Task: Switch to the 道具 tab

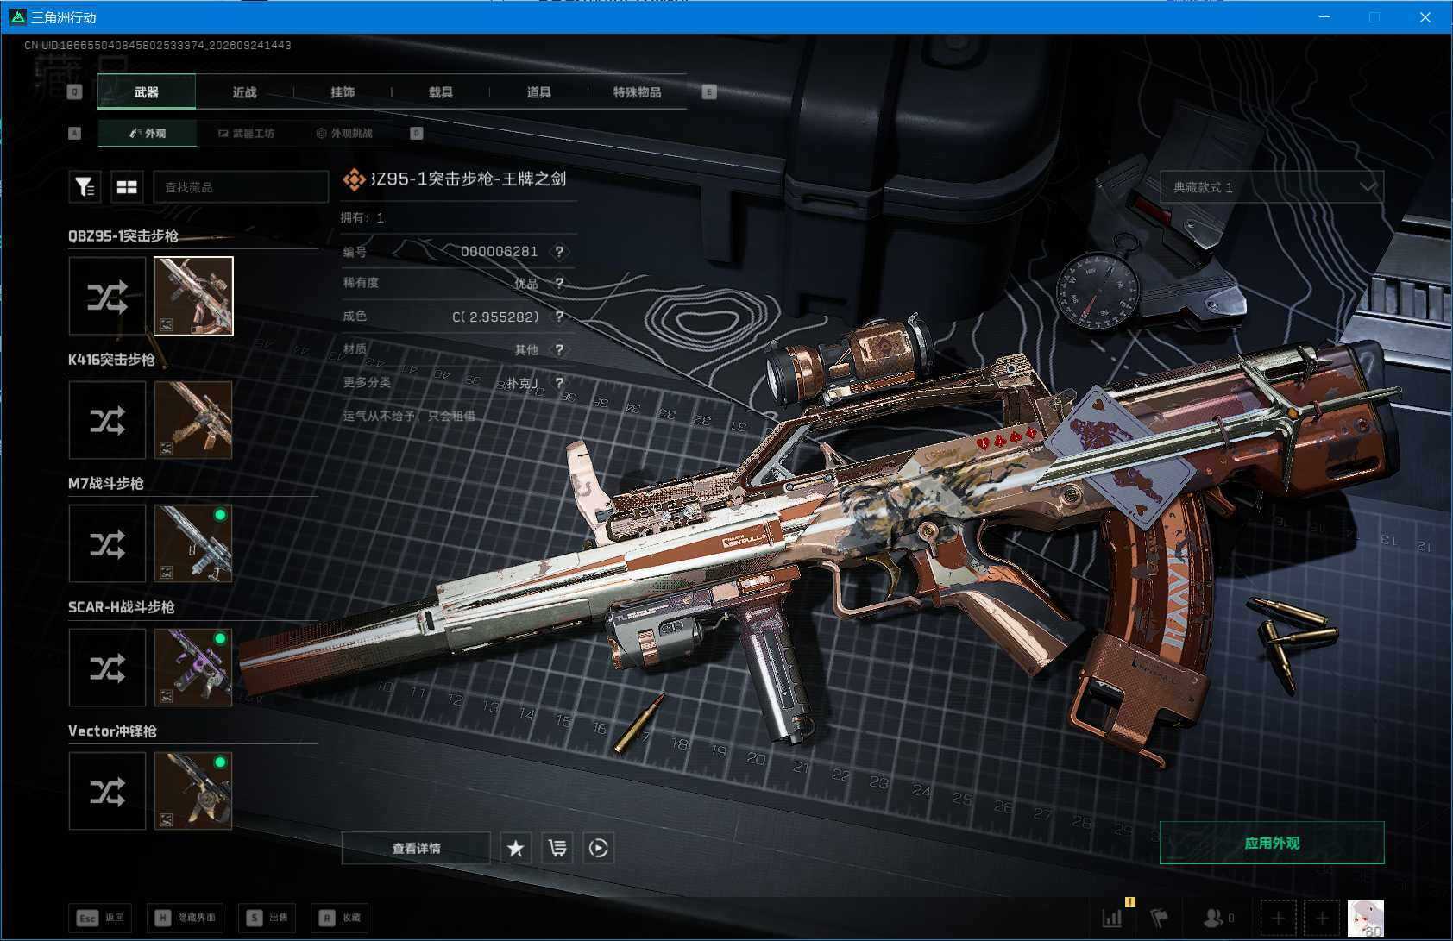Action: click(x=539, y=91)
